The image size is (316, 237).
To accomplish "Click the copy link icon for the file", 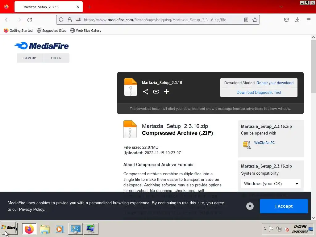I will pyautogui.click(x=156, y=92).
